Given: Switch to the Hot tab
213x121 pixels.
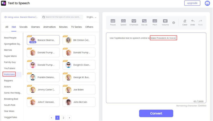Looking at the screenshot, I should (14, 27).
